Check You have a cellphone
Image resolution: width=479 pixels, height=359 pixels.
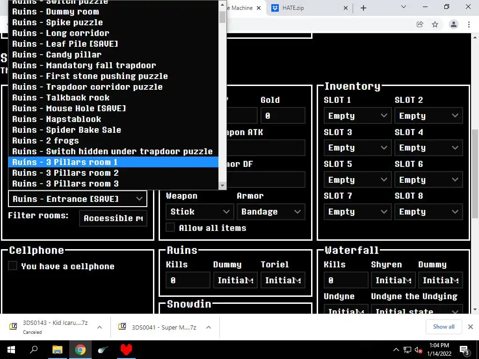pyautogui.click(x=13, y=266)
